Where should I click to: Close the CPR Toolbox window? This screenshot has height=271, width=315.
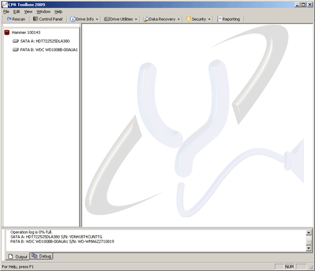coord(310,5)
